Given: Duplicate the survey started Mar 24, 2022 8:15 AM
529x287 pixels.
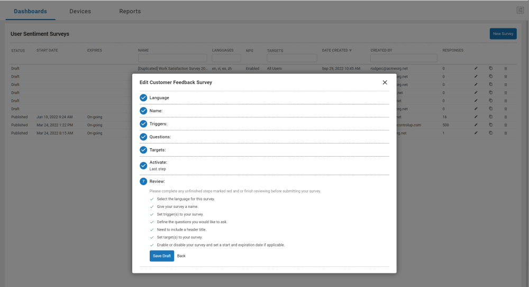Looking at the screenshot, I should (491, 133).
